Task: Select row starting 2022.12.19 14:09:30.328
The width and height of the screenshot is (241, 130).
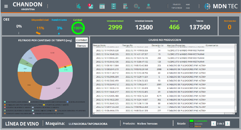Action: 164,51
